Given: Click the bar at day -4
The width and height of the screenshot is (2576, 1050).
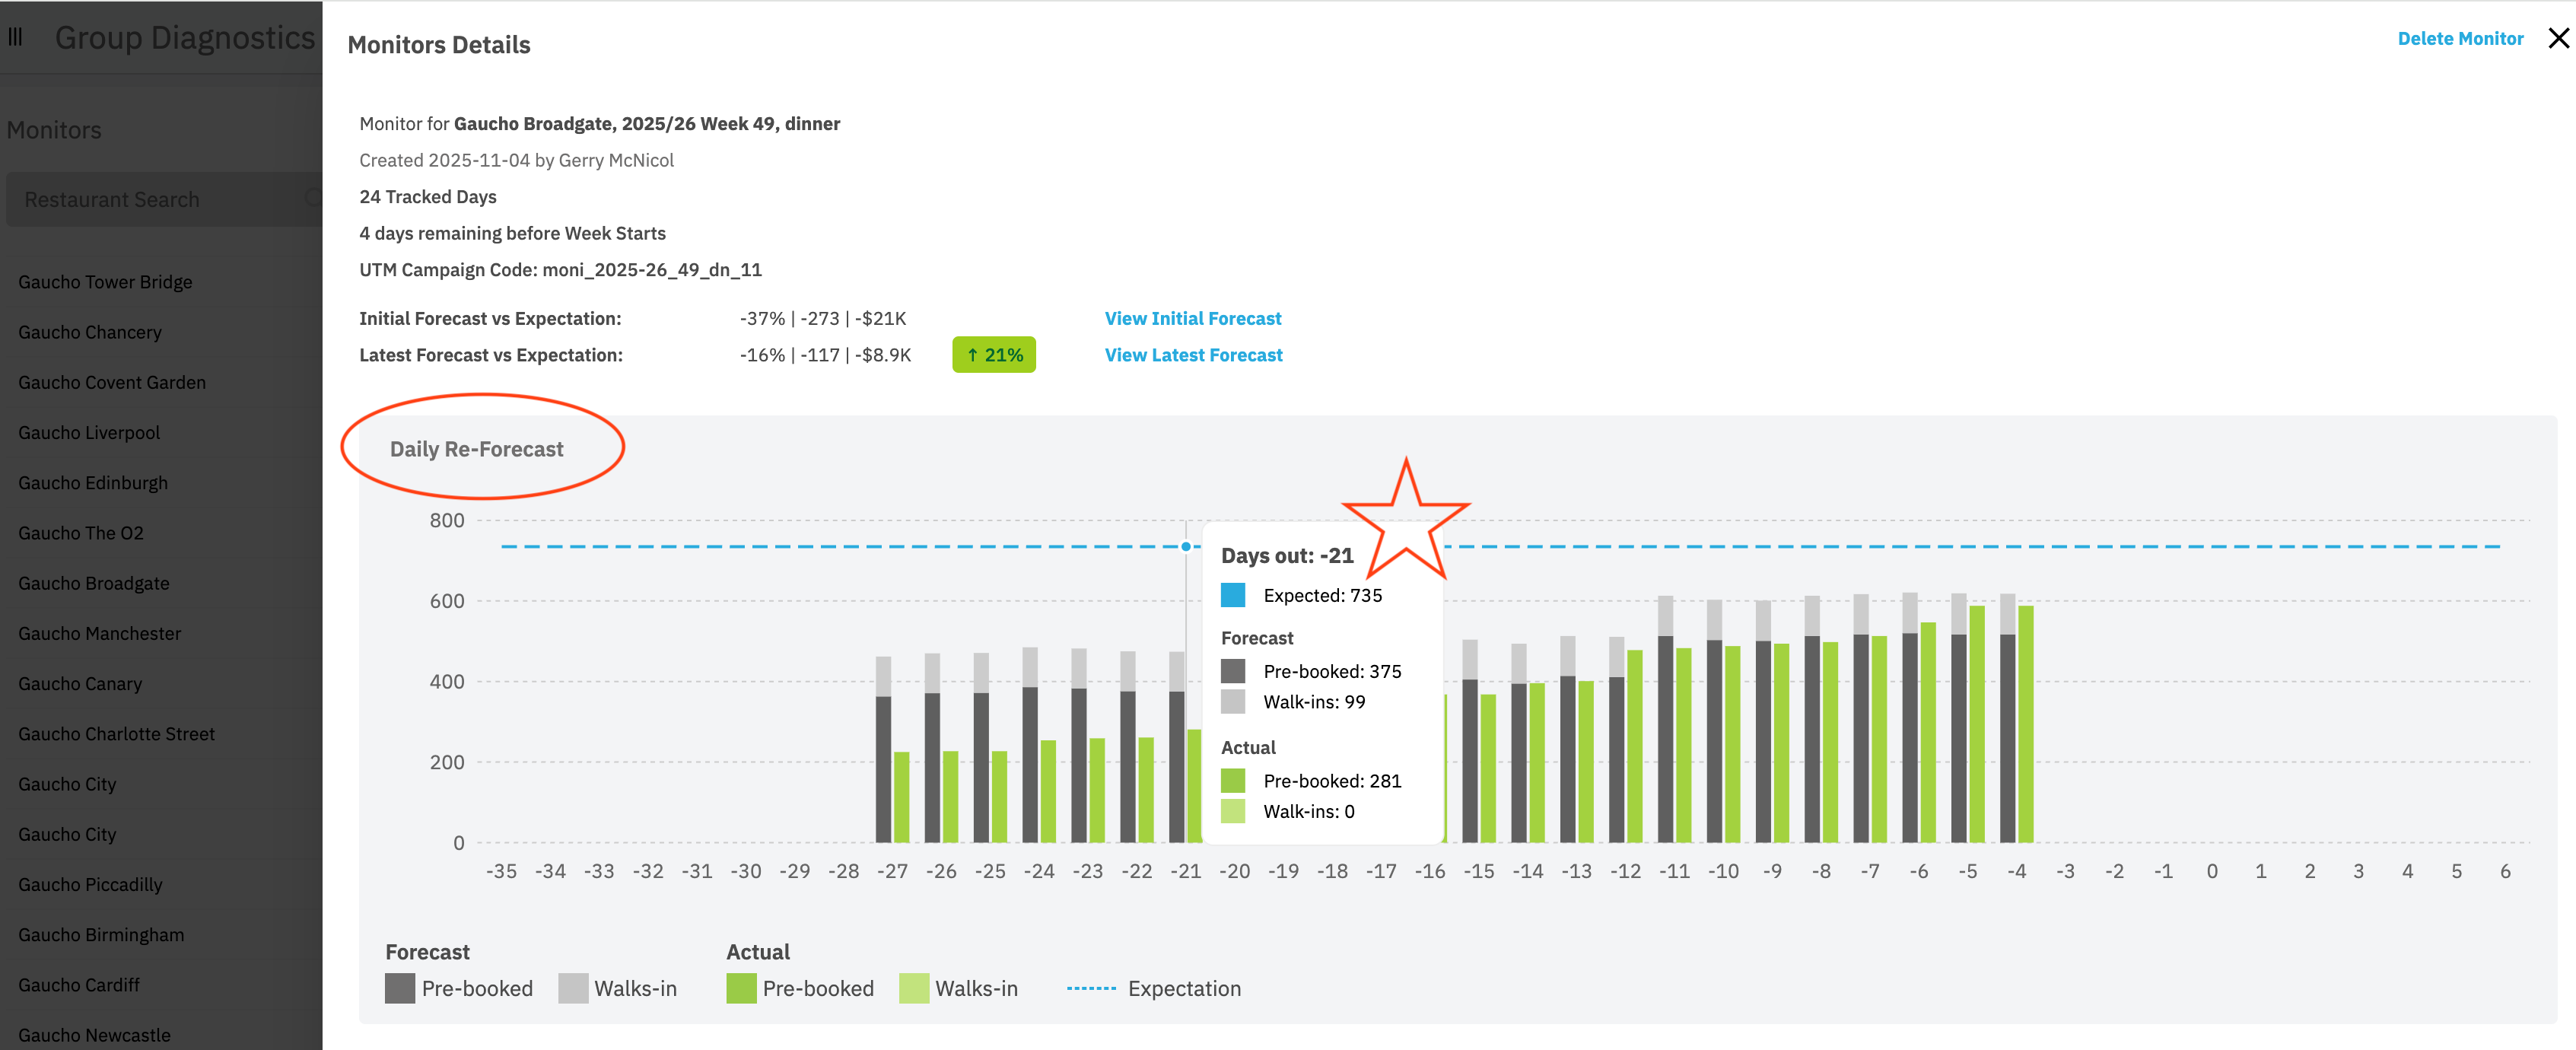Looking at the screenshot, I should coord(2008,740).
